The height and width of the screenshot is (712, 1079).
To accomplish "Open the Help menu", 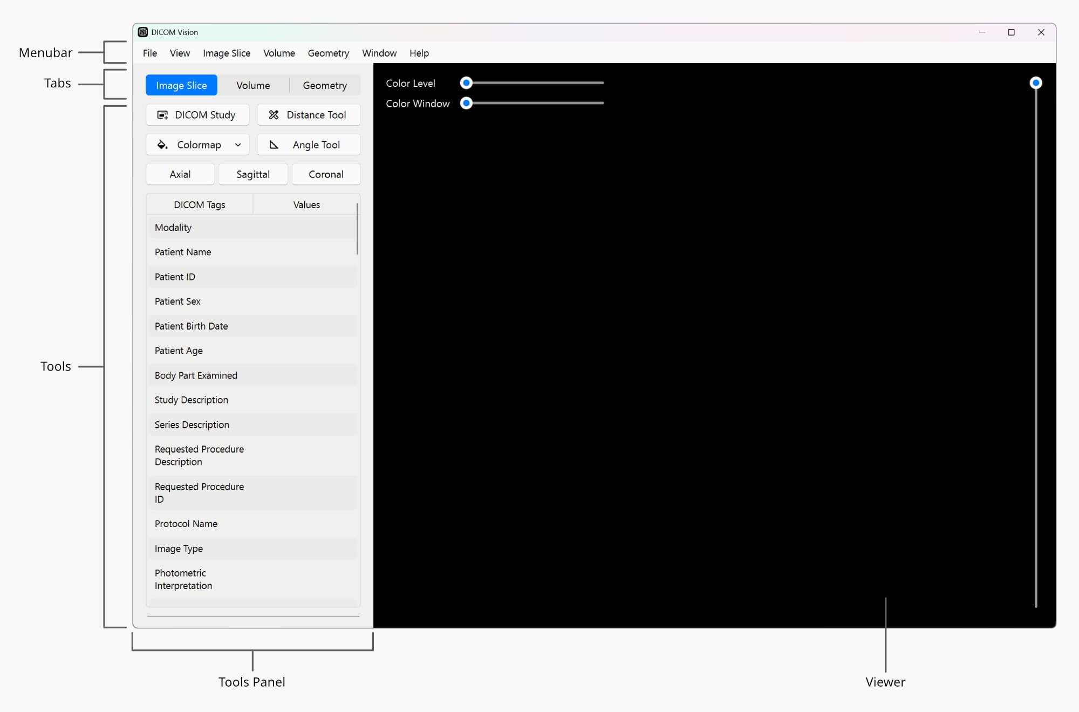I will (x=419, y=53).
